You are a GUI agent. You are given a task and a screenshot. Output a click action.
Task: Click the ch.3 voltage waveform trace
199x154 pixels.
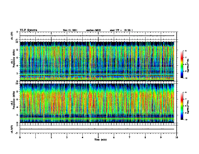[x=97, y=129]
